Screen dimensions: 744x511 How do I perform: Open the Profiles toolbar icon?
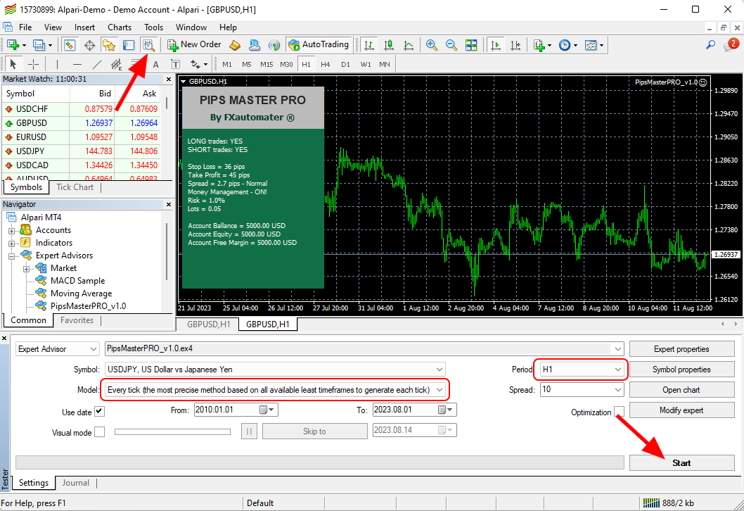(39, 45)
